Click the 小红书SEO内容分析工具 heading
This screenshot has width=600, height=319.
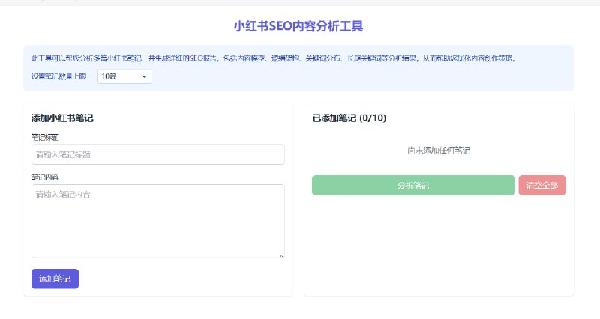point(298,26)
